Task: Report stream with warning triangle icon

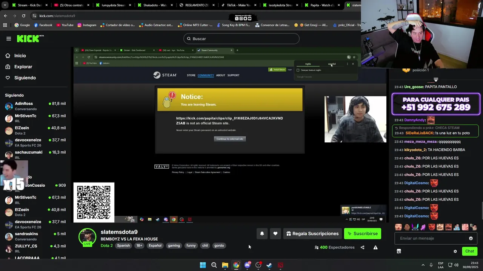Action: coord(375,247)
